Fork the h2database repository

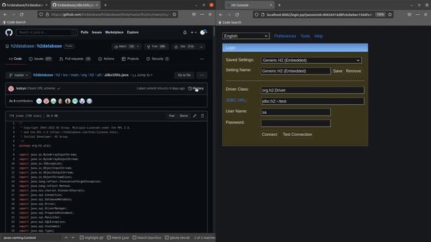[x=156, y=46]
